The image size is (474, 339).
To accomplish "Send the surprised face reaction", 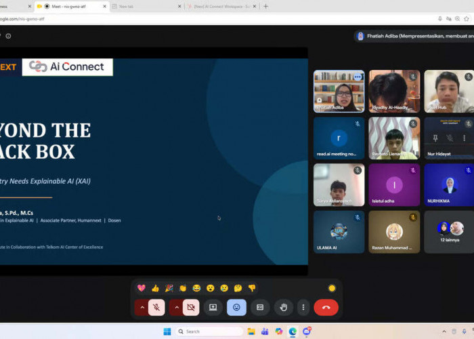I will (x=211, y=288).
